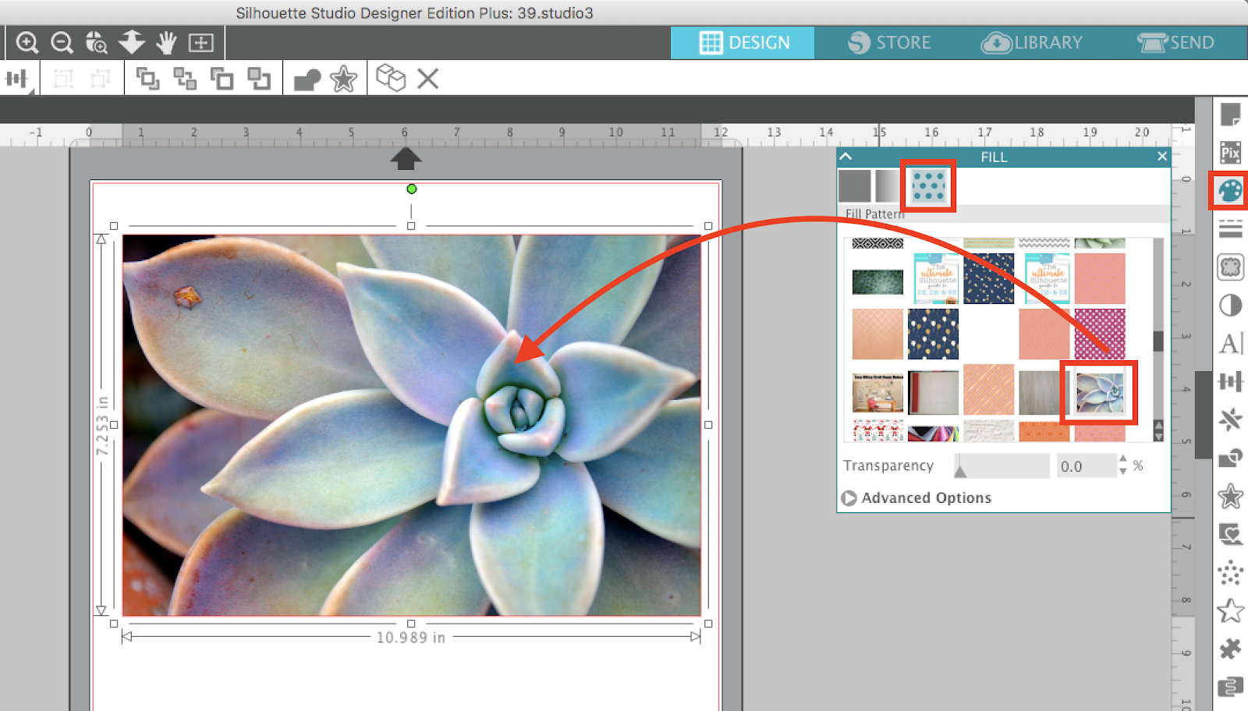Open the Stipple dots panel icon
1248x711 pixels.
click(1230, 572)
